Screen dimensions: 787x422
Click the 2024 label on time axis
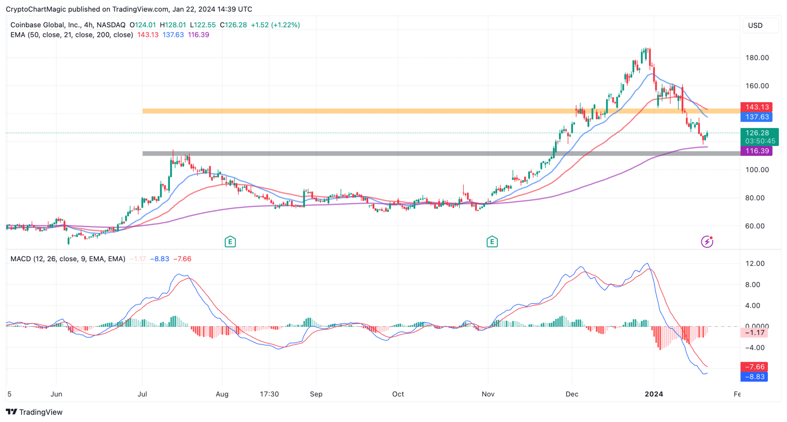pos(654,394)
